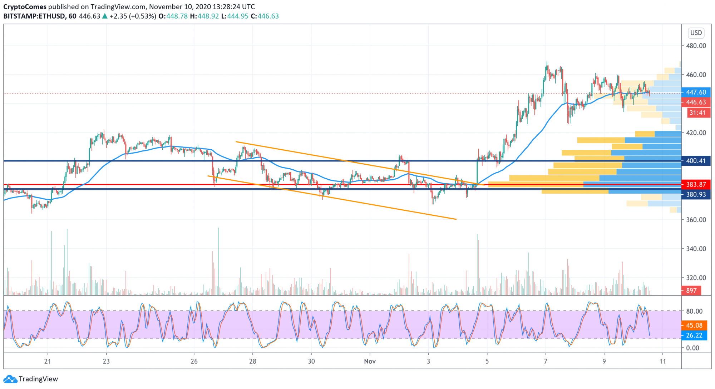Select the BITSTAMP:ETHUSD symbol name

36,16
